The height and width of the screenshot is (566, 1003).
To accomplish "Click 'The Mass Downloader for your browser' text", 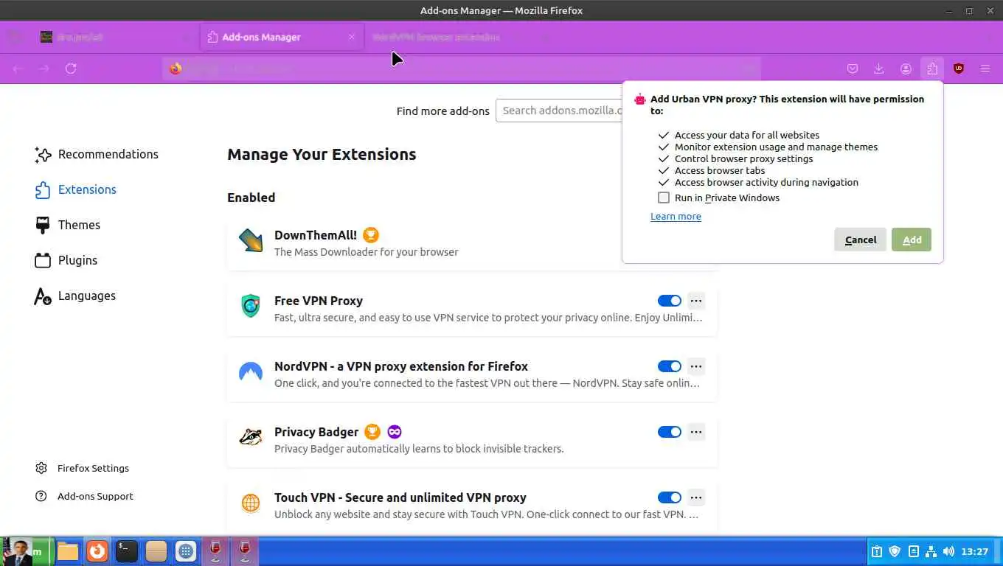I will pyautogui.click(x=367, y=252).
